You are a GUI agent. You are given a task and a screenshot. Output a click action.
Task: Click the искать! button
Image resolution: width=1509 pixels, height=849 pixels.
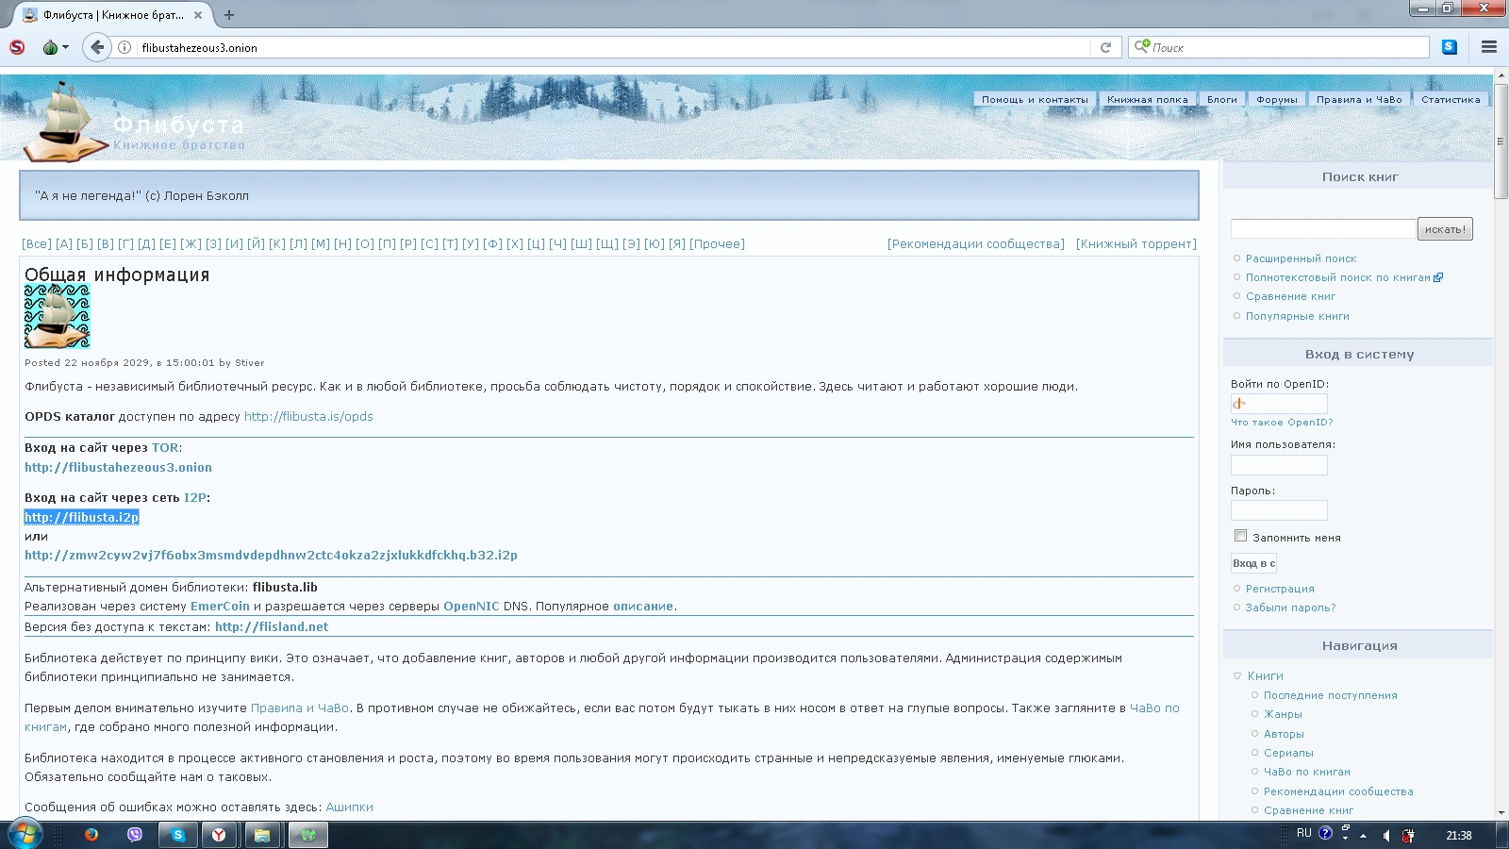[1445, 228]
